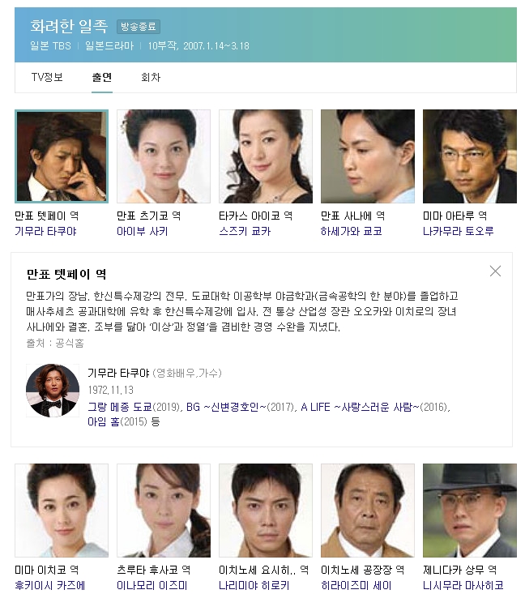Select the 출연 tab
Screen dimensions: 525x594
click(102, 77)
